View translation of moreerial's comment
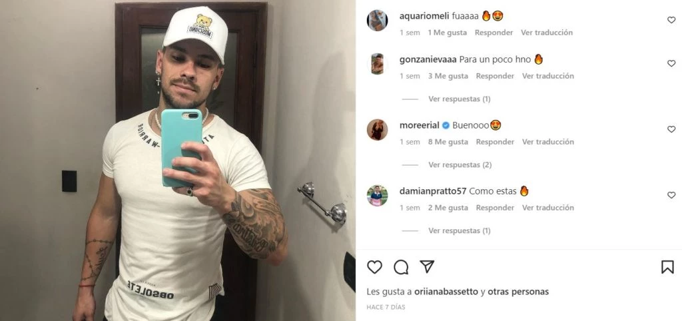The image size is (682, 321). [x=547, y=142]
